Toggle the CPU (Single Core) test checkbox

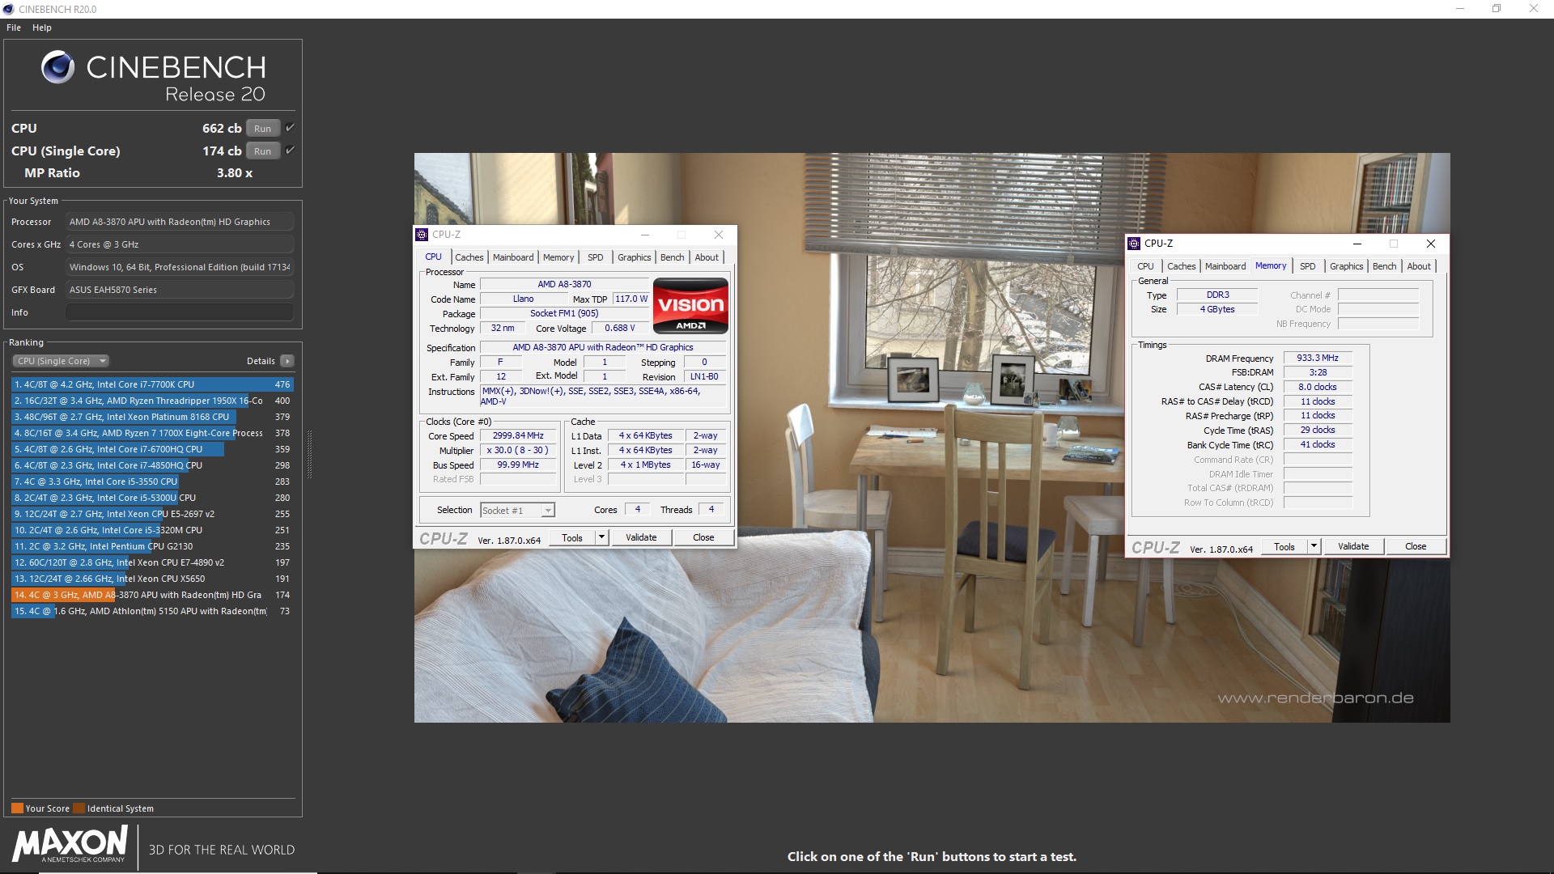290,151
